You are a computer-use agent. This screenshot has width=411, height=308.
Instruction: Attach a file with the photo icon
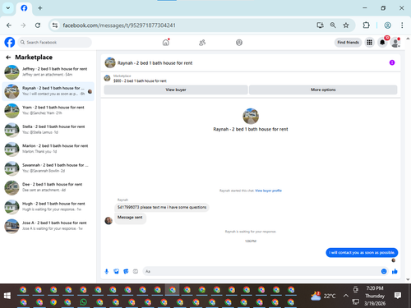point(116,271)
